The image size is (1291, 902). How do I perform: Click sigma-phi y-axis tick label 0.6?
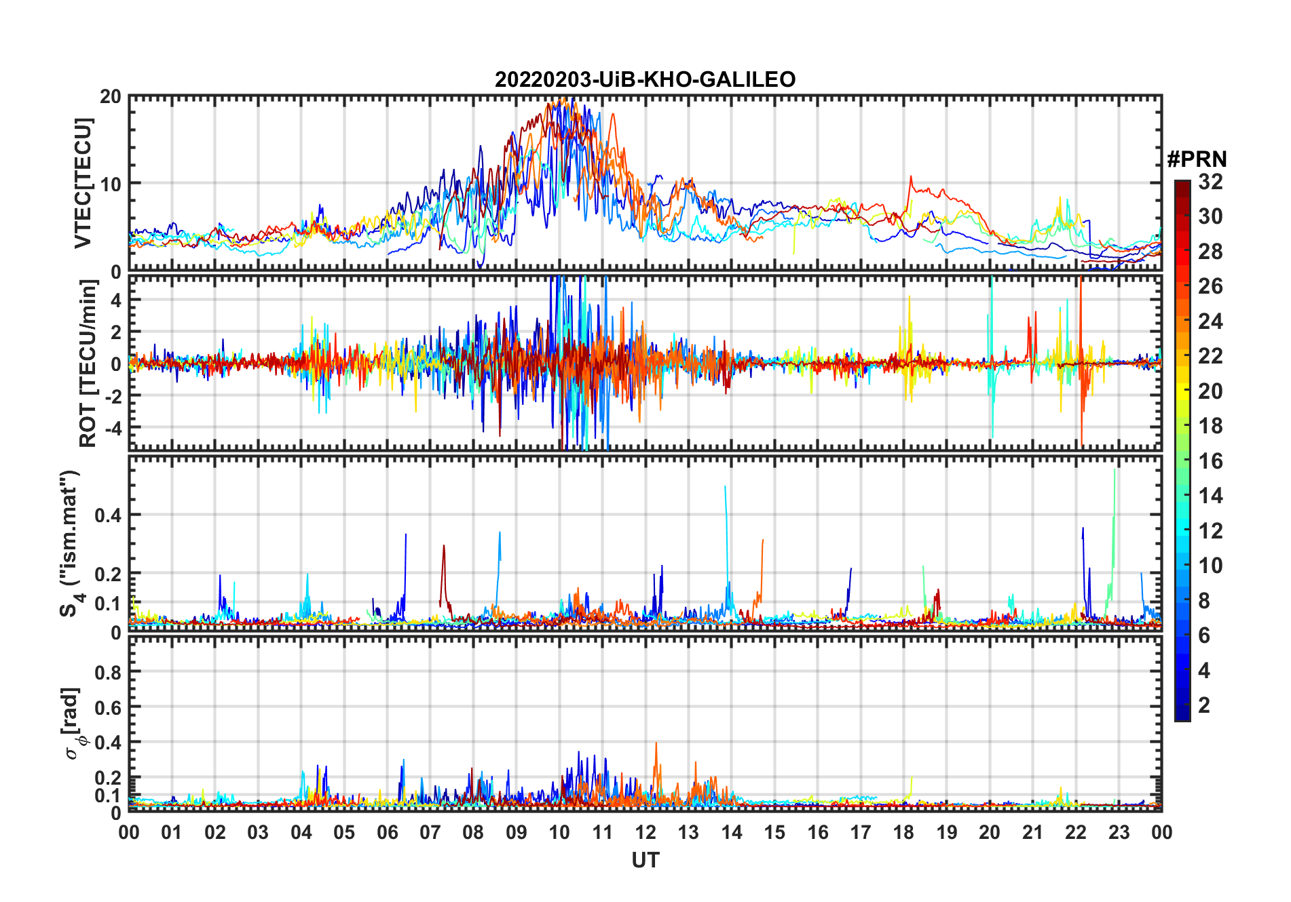tap(108, 707)
